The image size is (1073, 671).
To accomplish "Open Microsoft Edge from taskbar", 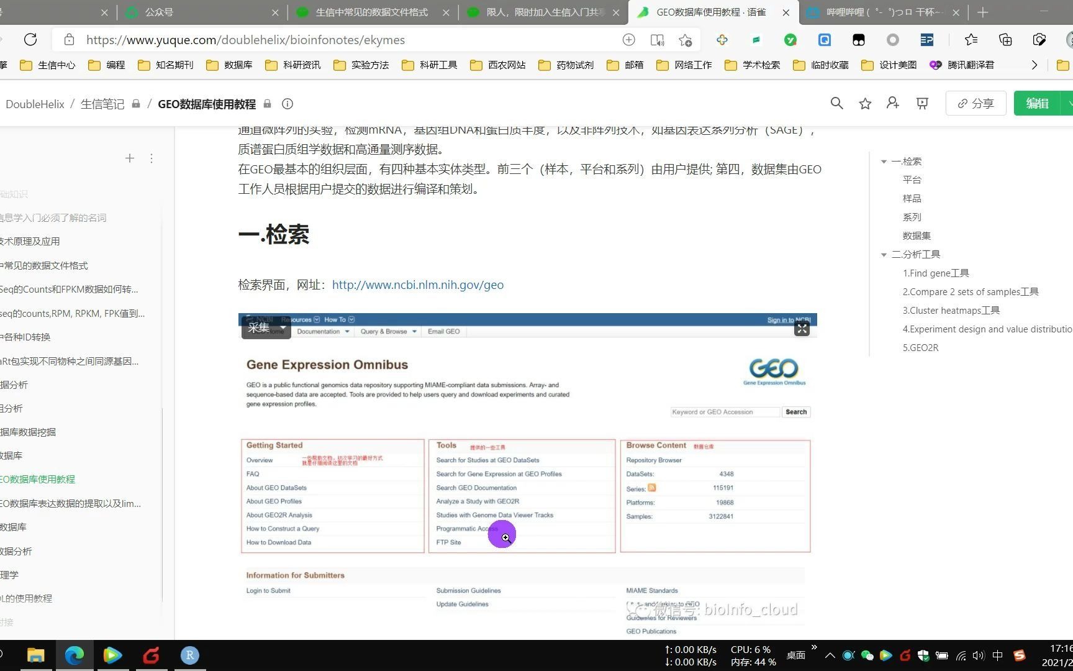I will tap(75, 655).
